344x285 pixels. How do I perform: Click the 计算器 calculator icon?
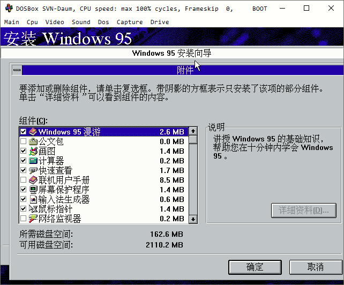coord(33,161)
